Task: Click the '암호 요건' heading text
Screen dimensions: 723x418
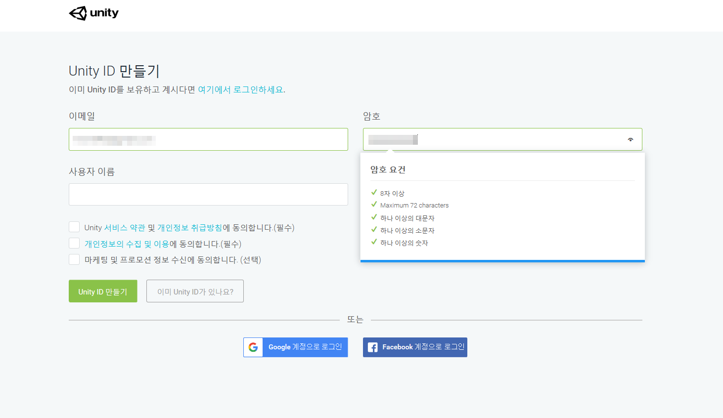Action: point(388,169)
